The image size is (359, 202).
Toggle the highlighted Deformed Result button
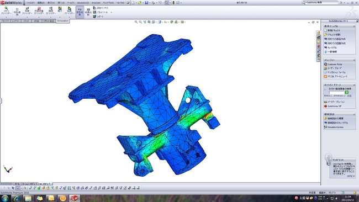coord(80,12)
